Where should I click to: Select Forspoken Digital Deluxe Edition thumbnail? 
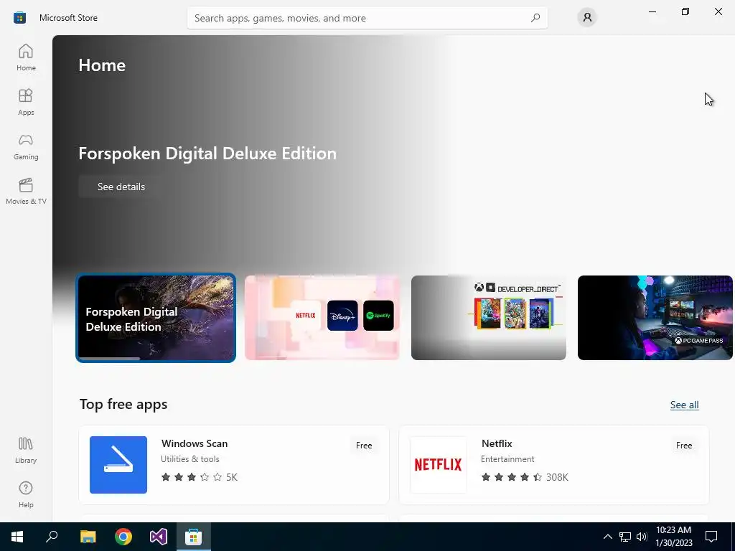coord(156,318)
